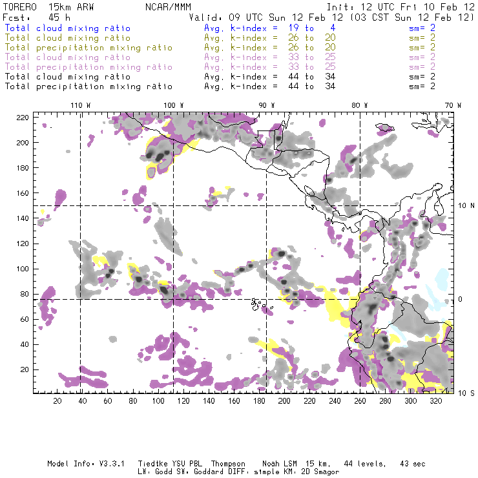Click the '110 W' longitude label
This screenshot has height=478, width=478.
click(81, 105)
